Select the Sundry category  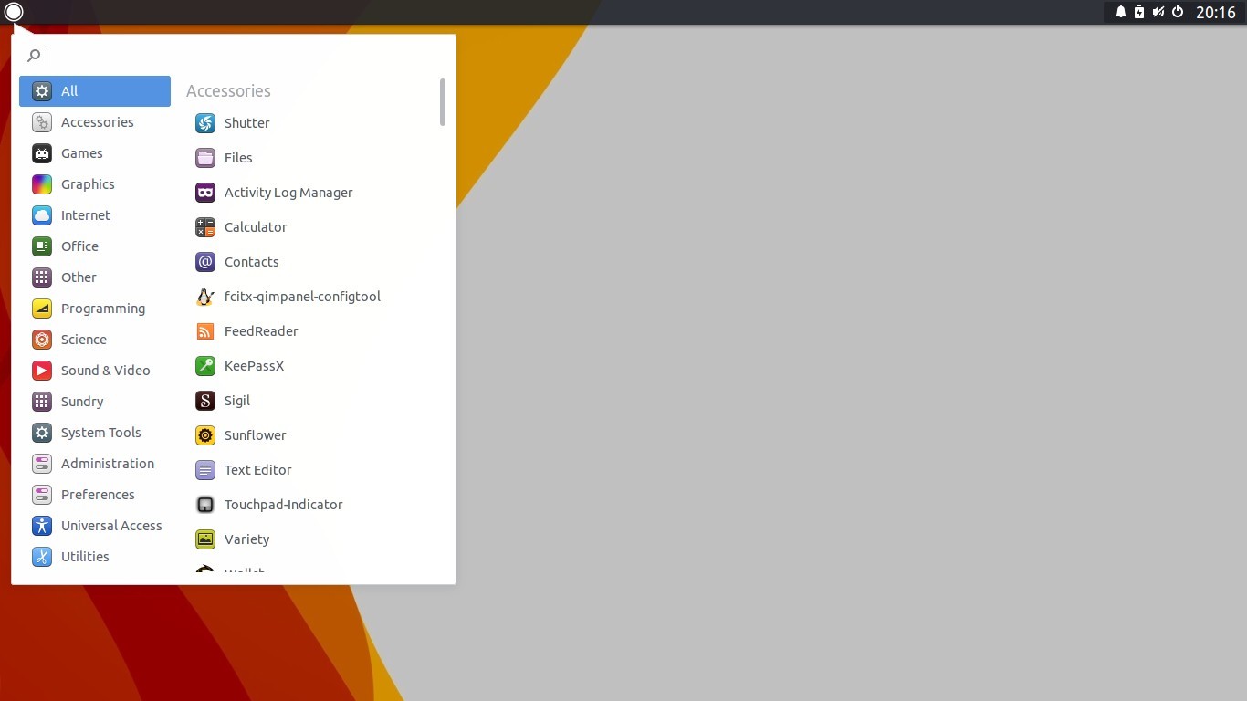click(x=95, y=402)
